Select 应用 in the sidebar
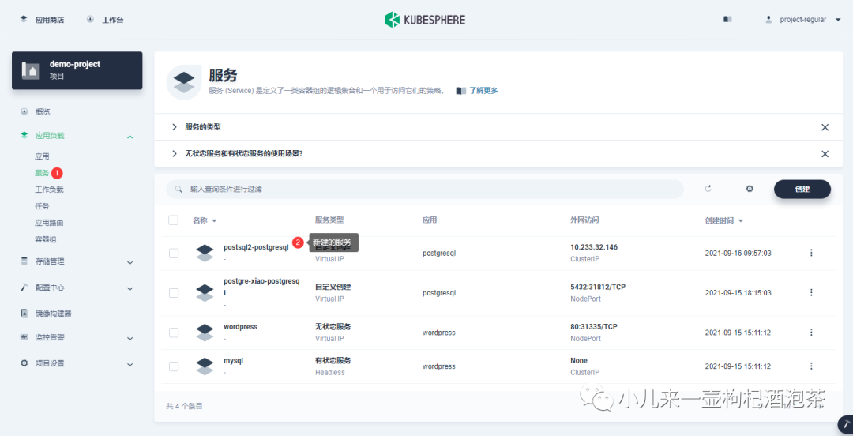Image resolution: width=853 pixels, height=436 pixels. tap(42, 156)
